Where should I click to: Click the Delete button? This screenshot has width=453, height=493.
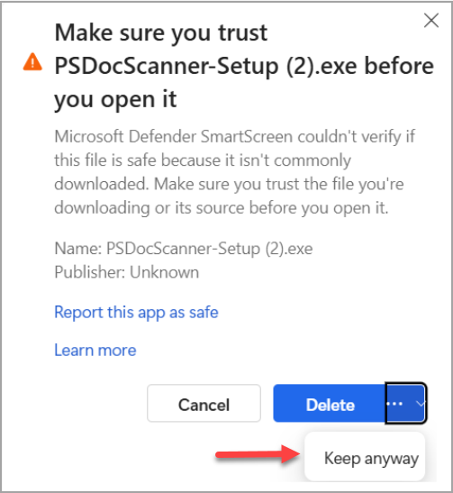coord(330,404)
